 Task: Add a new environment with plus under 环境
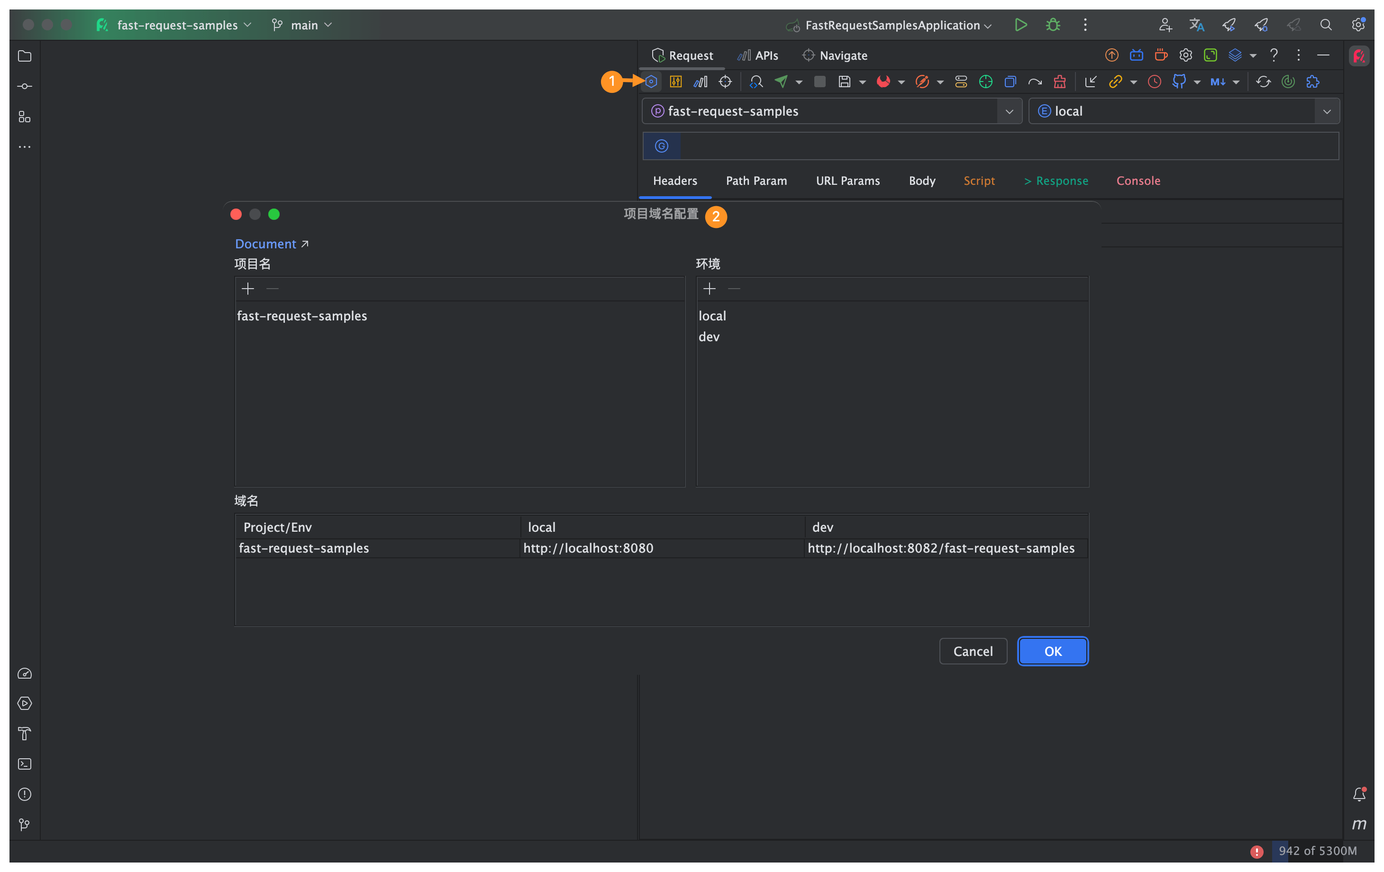709,289
